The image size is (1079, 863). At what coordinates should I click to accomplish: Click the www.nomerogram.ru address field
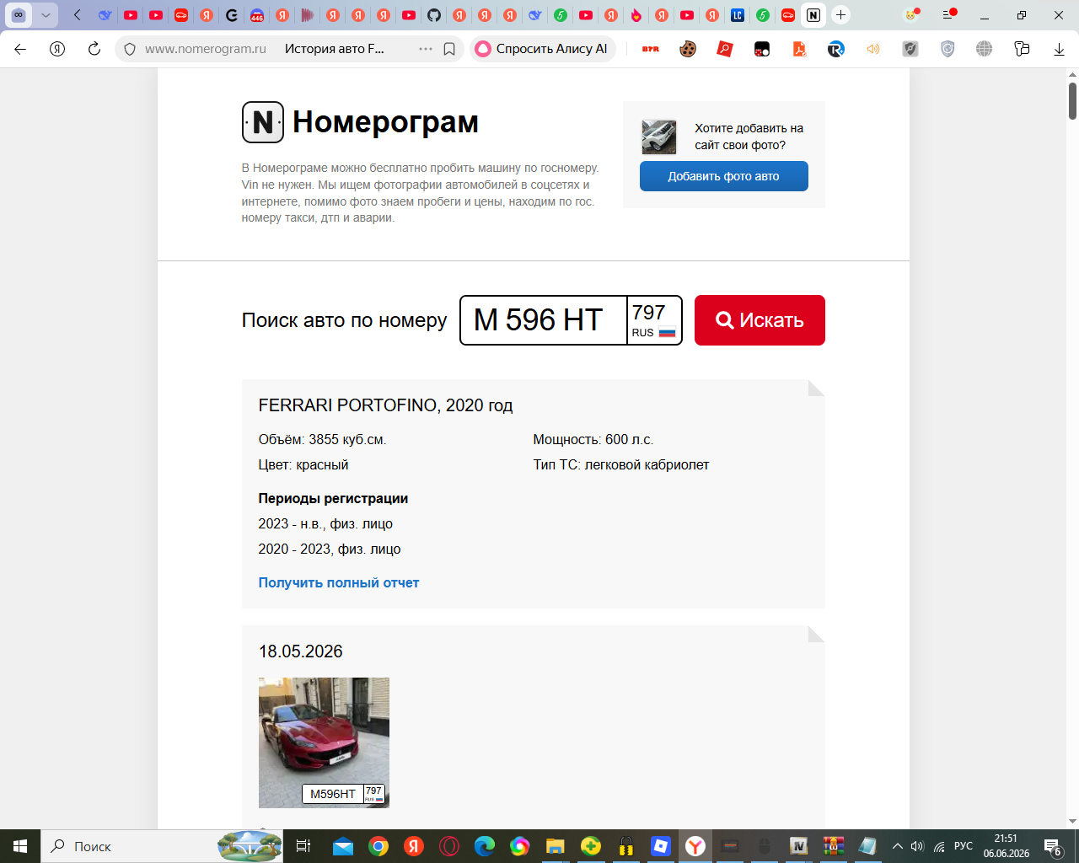point(206,49)
